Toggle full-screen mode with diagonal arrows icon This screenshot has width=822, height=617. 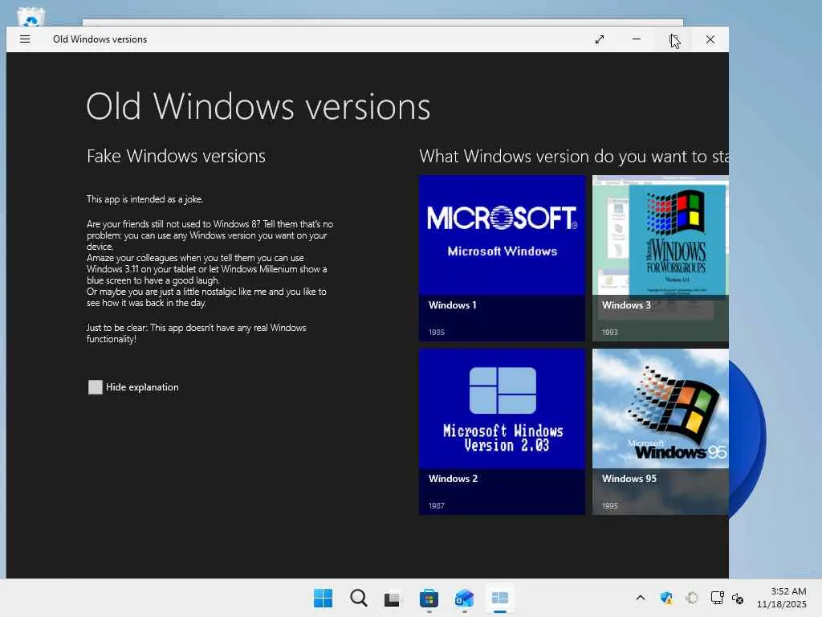coord(600,39)
